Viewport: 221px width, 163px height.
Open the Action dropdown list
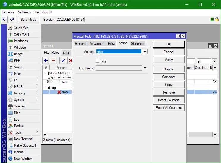pyautogui.click(x=145, y=51)
